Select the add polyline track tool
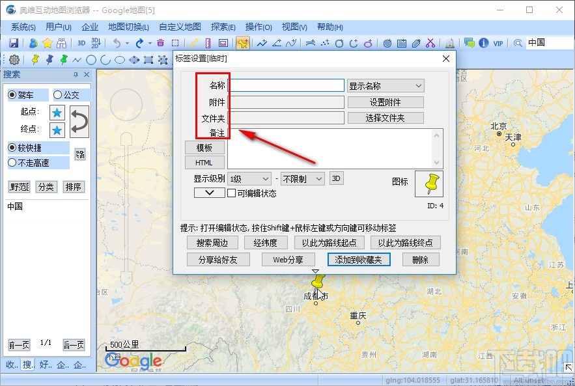The image size is (575, 386). (262, 43)
